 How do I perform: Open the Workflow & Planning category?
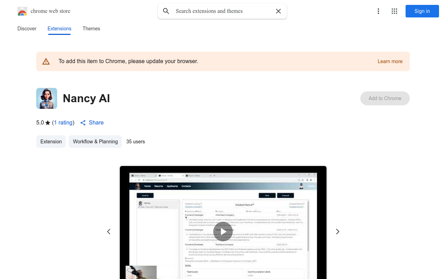(95, 142)
